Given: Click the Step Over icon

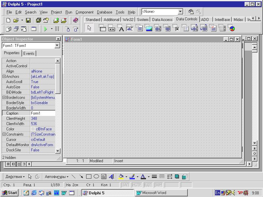Looking at the screenshot, I should click(x=76, y=29).
